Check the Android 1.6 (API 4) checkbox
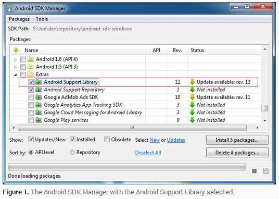 point(23,59)
